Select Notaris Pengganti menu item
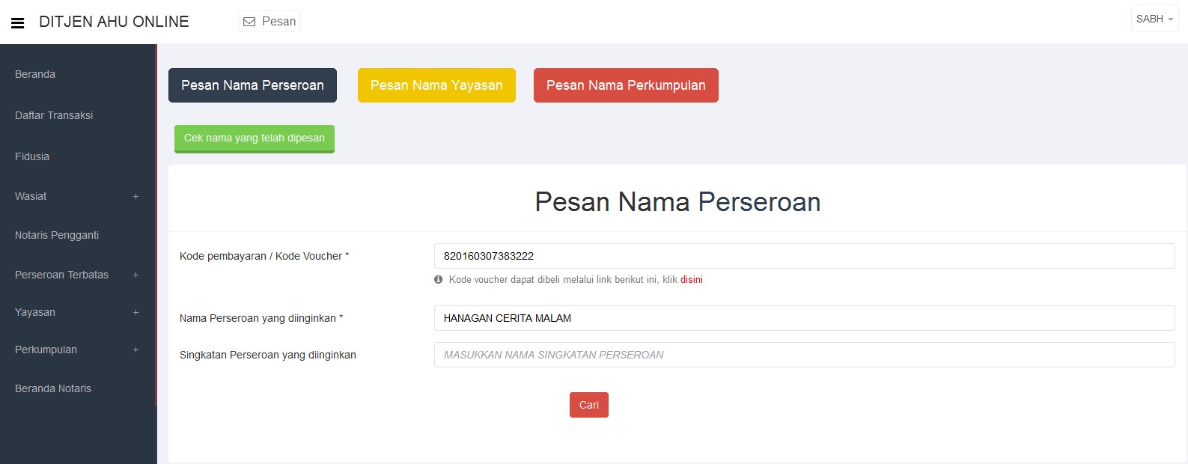Viewport: 1188px width, 464px height. pyautogui.click(x=57, y=235)
